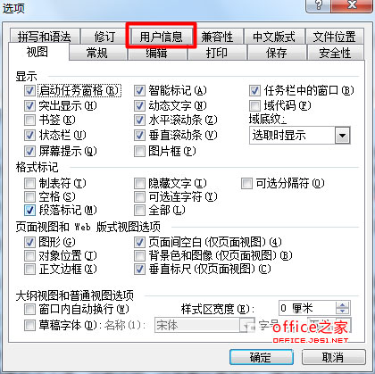Screen dimensions: 375x374
Task: Click the 确定 button
Action: coord(261,357)
